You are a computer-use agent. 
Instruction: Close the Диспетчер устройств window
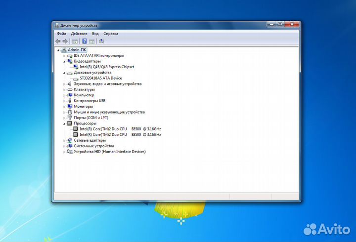(x=292, y=24)
